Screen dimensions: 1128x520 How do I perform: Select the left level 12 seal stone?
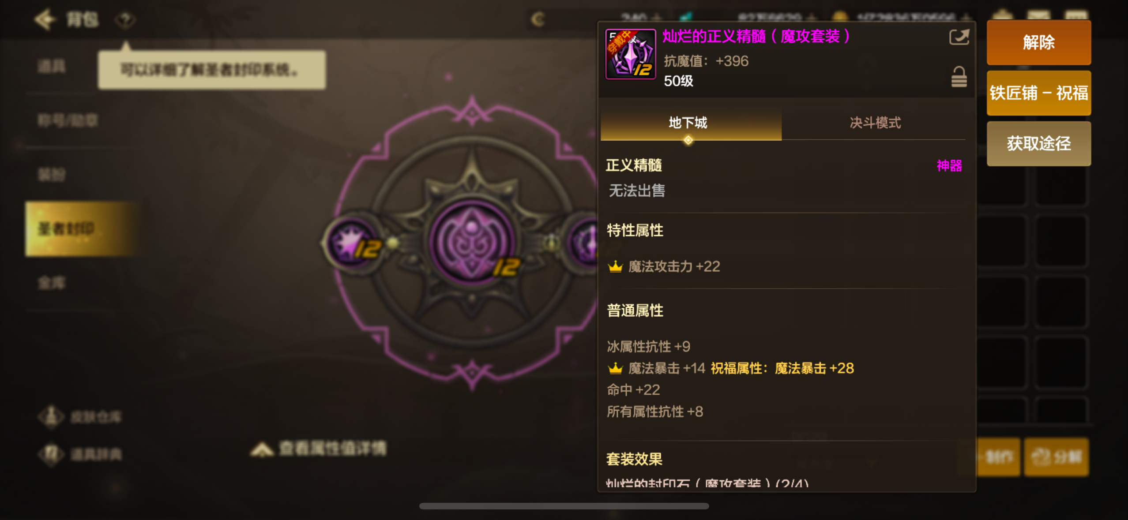353,243
